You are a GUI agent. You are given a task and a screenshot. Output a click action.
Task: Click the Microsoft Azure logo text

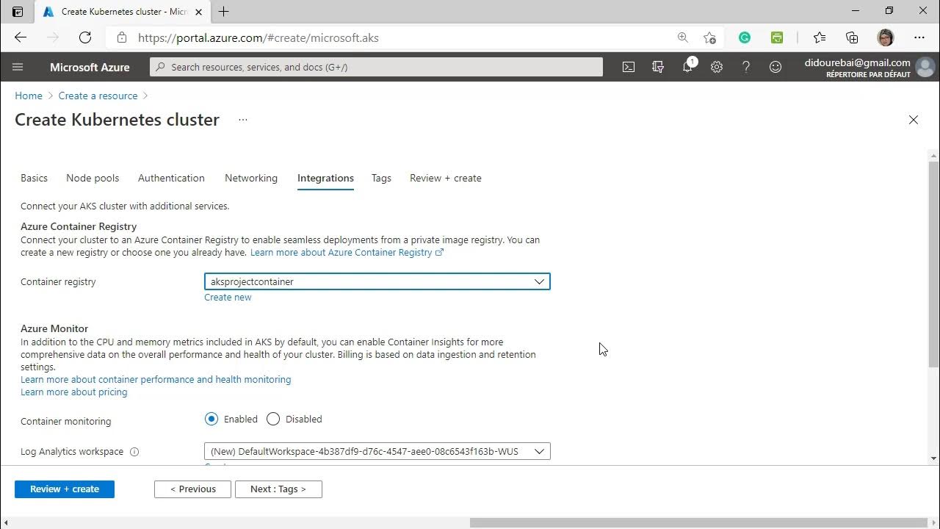[90, 67]
